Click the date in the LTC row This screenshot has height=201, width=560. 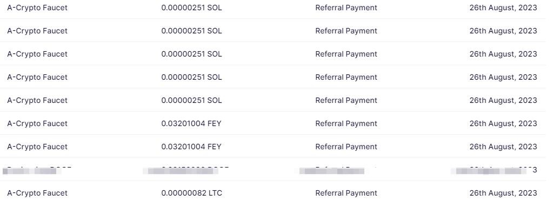(503, 193)
